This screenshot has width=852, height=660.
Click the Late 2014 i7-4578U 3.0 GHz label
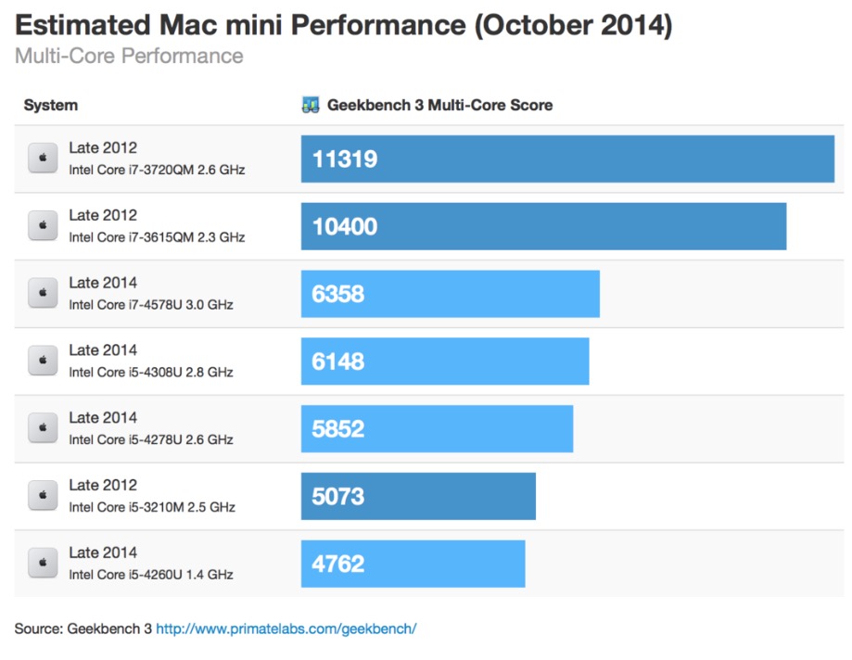point(151,293)
